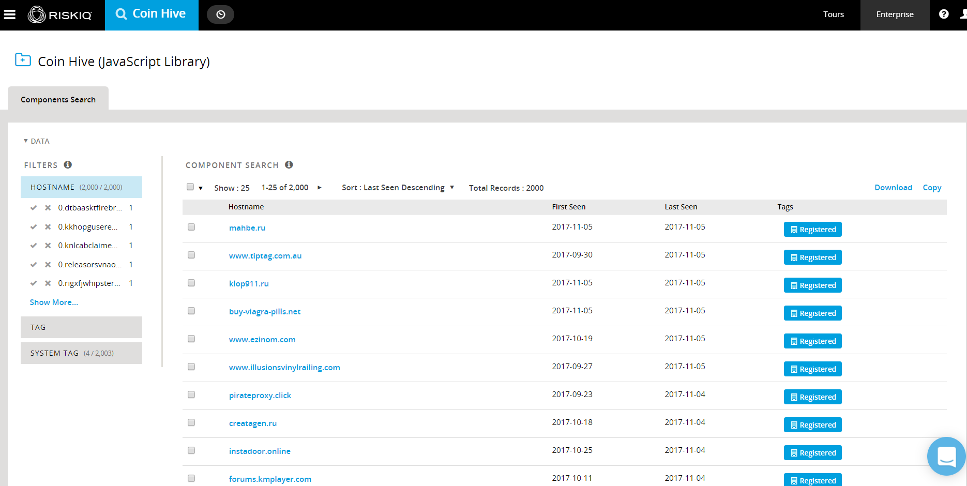Screen dimensions: 967x486
Task: Open the hamburger navigation menu
Action: (x=10, y=14)
